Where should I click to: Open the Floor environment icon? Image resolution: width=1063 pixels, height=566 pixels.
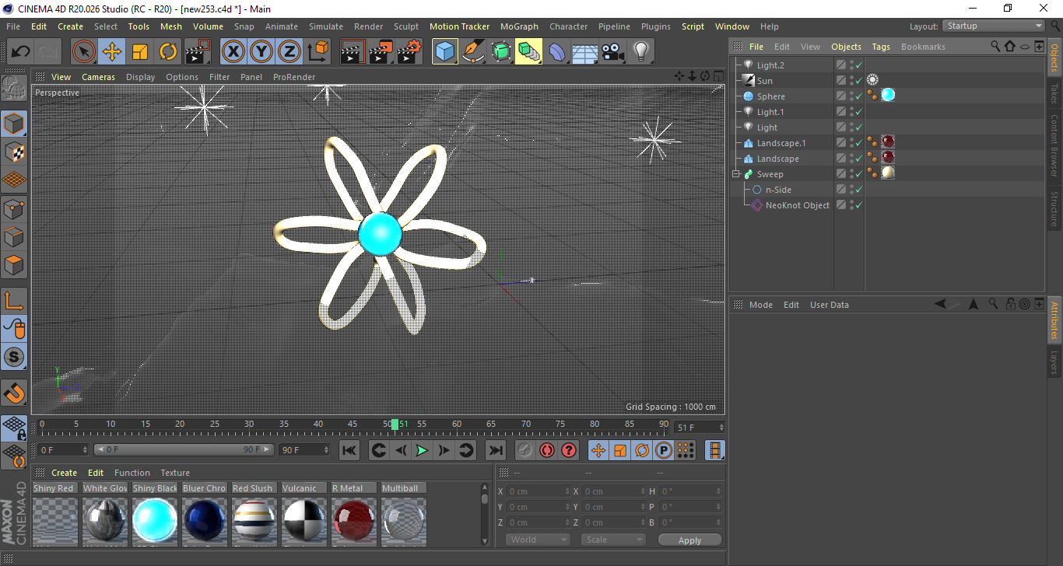[x=585, y=52]
